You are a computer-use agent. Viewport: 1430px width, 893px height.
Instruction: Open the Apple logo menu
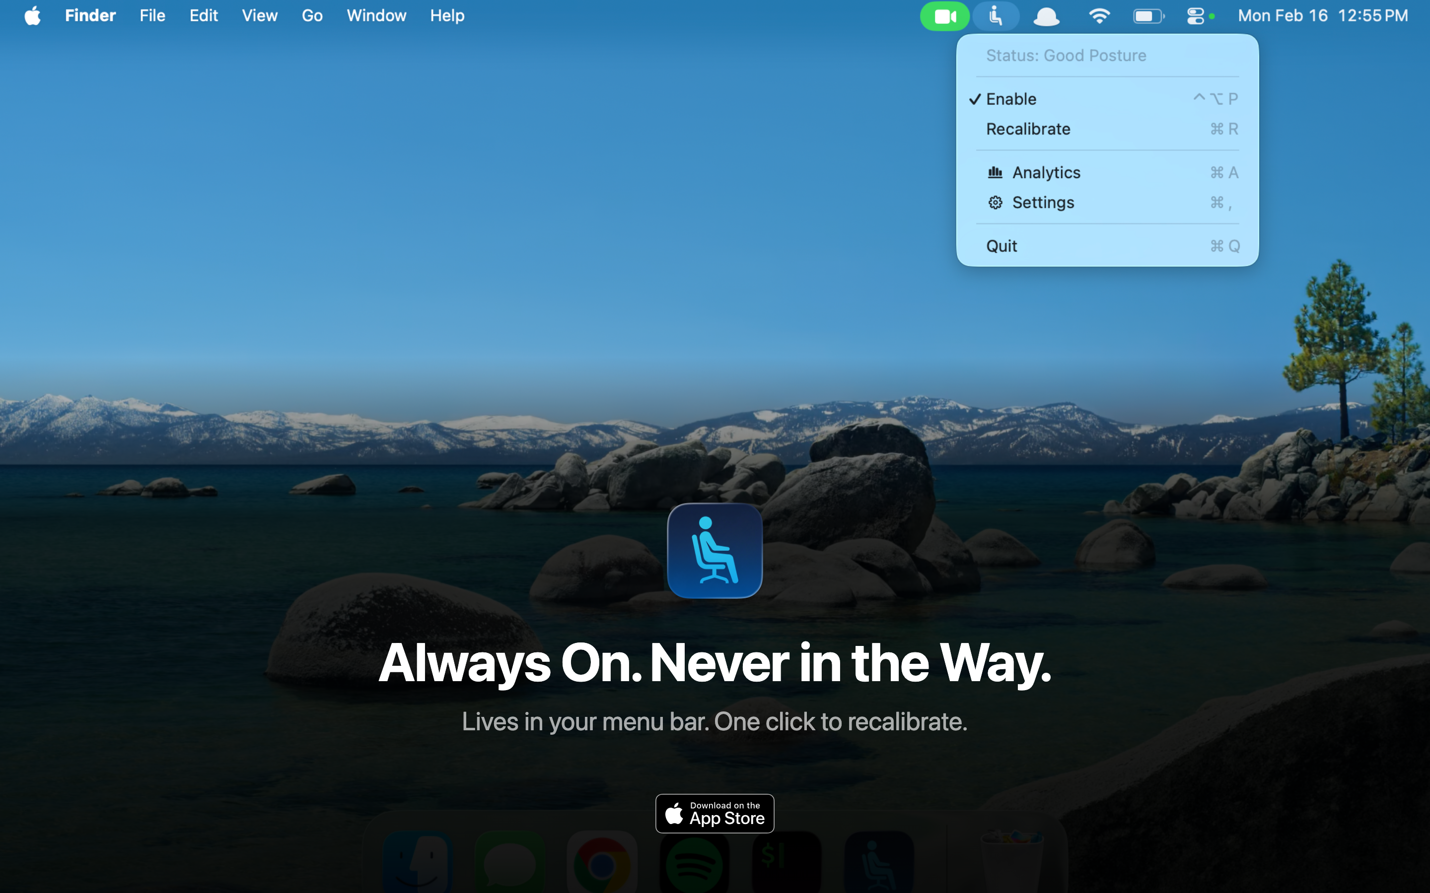click(32, 16)
